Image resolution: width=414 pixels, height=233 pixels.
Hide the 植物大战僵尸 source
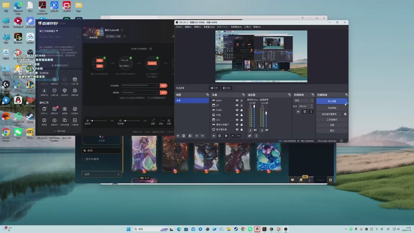coord(237,124)
